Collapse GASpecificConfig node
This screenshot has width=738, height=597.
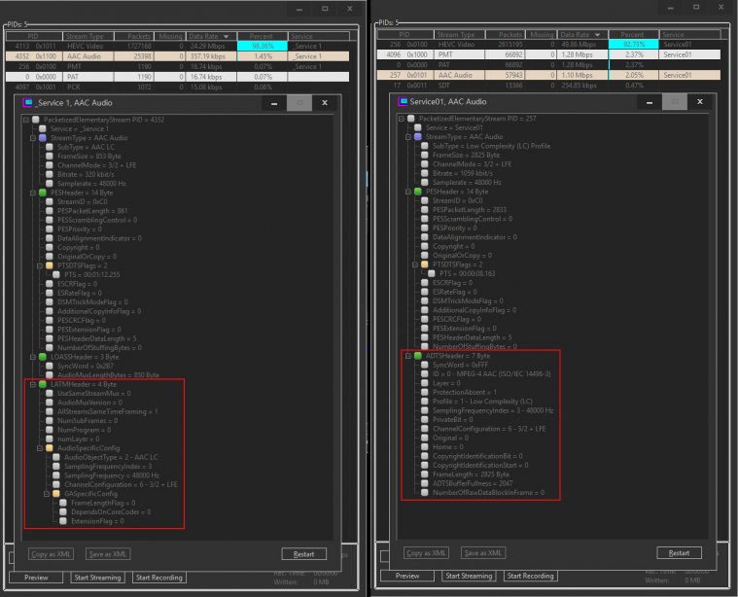click(47, 494)
